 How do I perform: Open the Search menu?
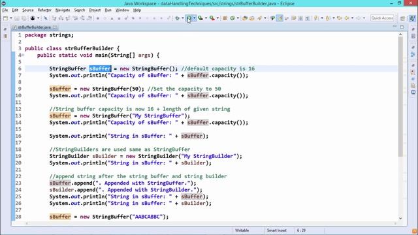click(x=80, y=10)
